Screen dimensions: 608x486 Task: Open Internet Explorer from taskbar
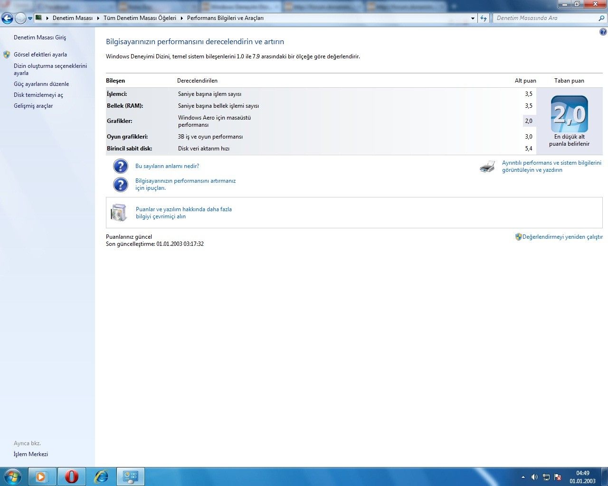pyautogui.click(x=101, y=477)
